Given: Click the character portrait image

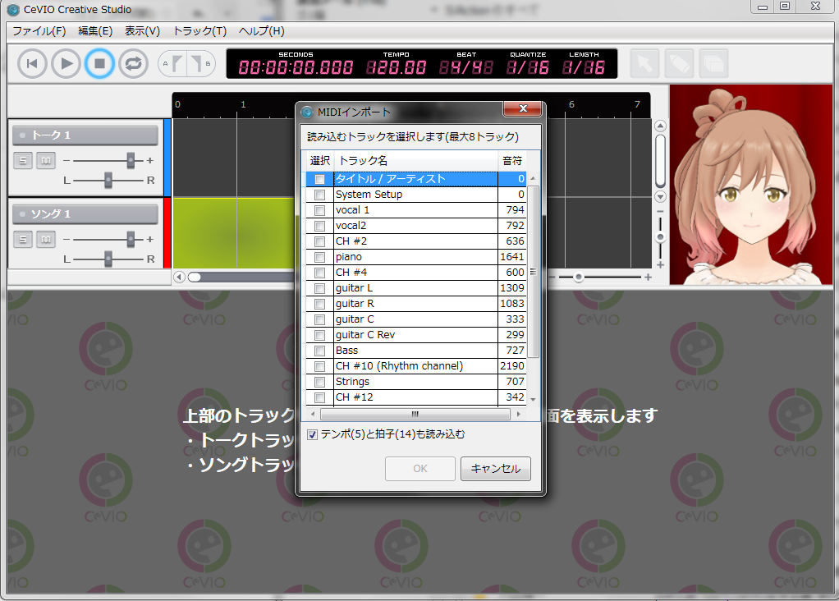Looking at the screenshot, I should point(751,185).
